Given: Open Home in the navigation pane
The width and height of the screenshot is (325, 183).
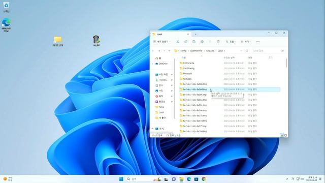Looking at the screenshot, I should (158, 58).
